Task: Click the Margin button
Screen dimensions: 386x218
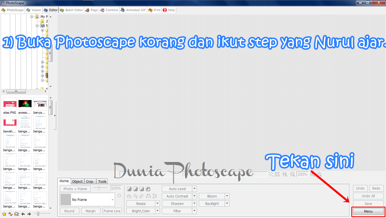Action: [x=91, y=211]
